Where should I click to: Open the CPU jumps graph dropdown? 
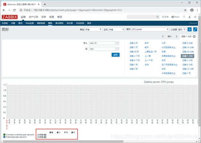[150, 29]
